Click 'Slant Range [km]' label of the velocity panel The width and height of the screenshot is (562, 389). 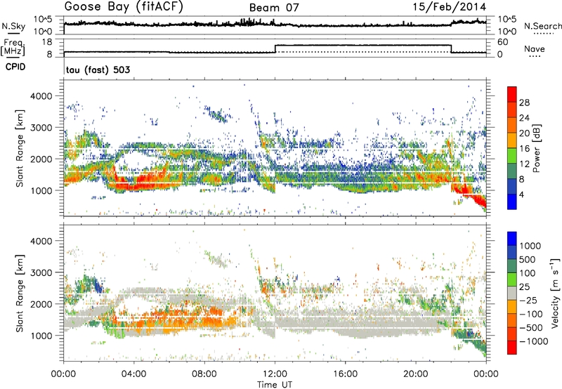20,293
